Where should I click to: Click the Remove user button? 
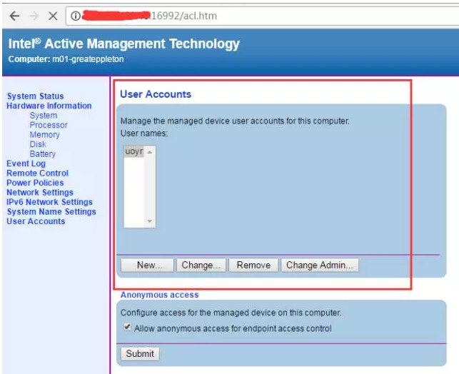253,265
